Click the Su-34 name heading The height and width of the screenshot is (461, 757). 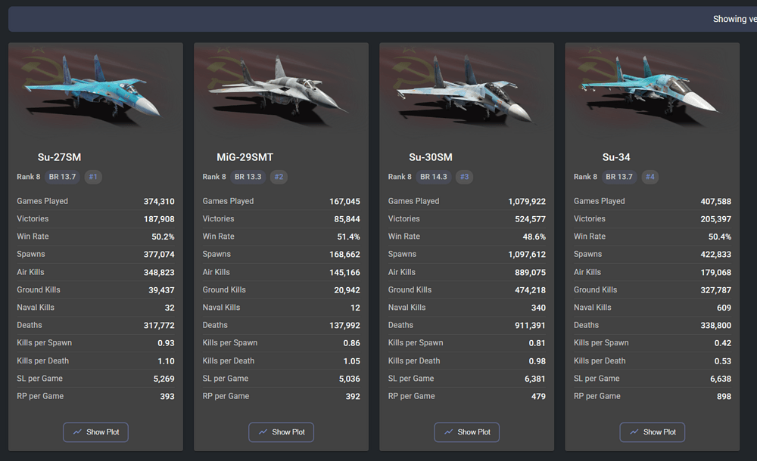coord(616,157)
